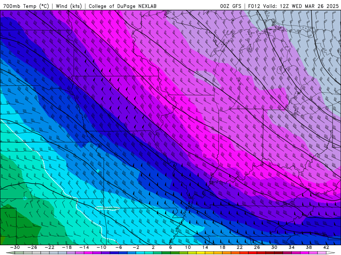341x255 pixels.
Task: Click the 30 tick label on the legend
Action: (x=274, y=247)
